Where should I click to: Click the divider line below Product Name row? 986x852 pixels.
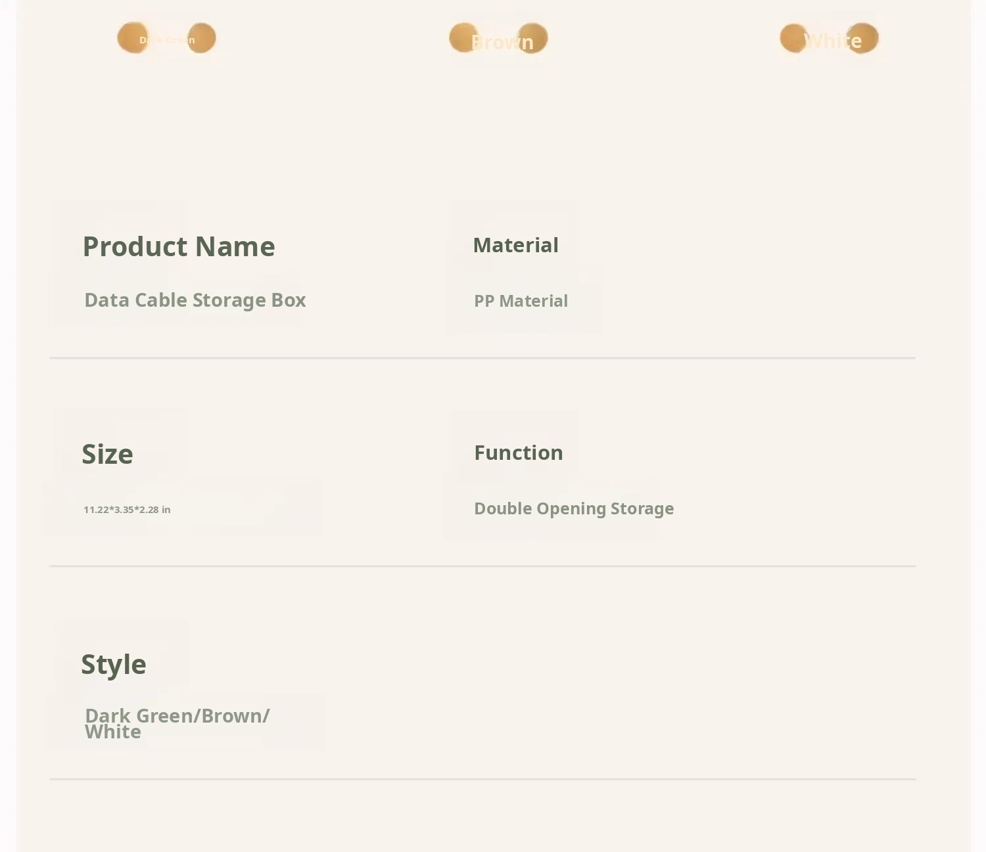pos(482,358)
